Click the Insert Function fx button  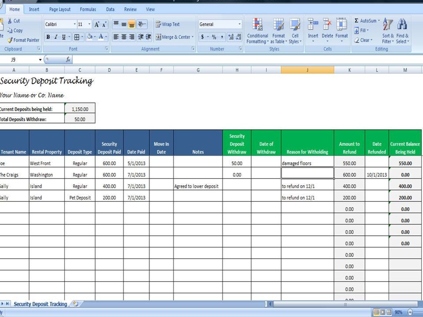click(x=68, y=60)
